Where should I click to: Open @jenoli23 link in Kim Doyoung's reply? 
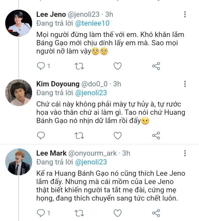click(91, 93)
